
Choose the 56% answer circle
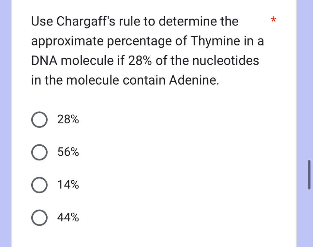click(x=39, y=152)
